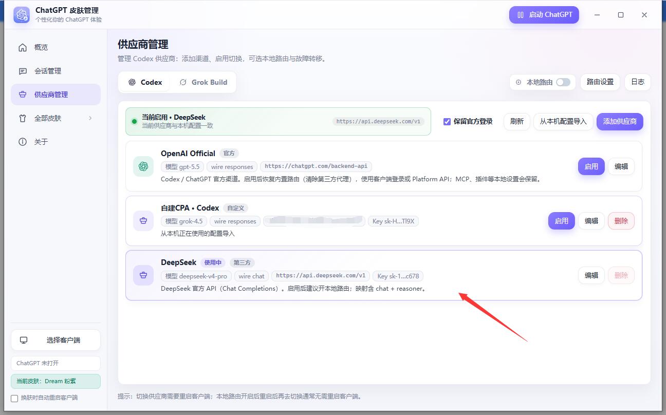The width and height of the screenshot is (666, 415).
Task: Uncheck the 保留官方登录 checkbox
Action: (447, 122)
